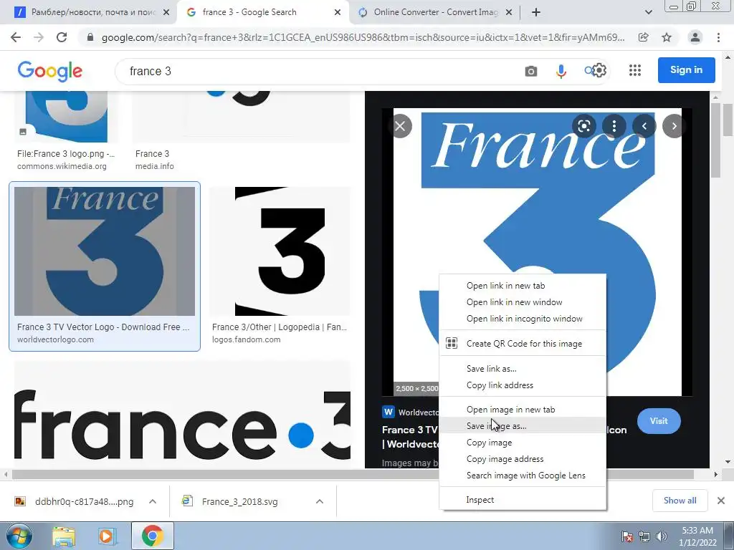Bookmark this page with the star icon
Screen dimensions: 734x550
667,37
